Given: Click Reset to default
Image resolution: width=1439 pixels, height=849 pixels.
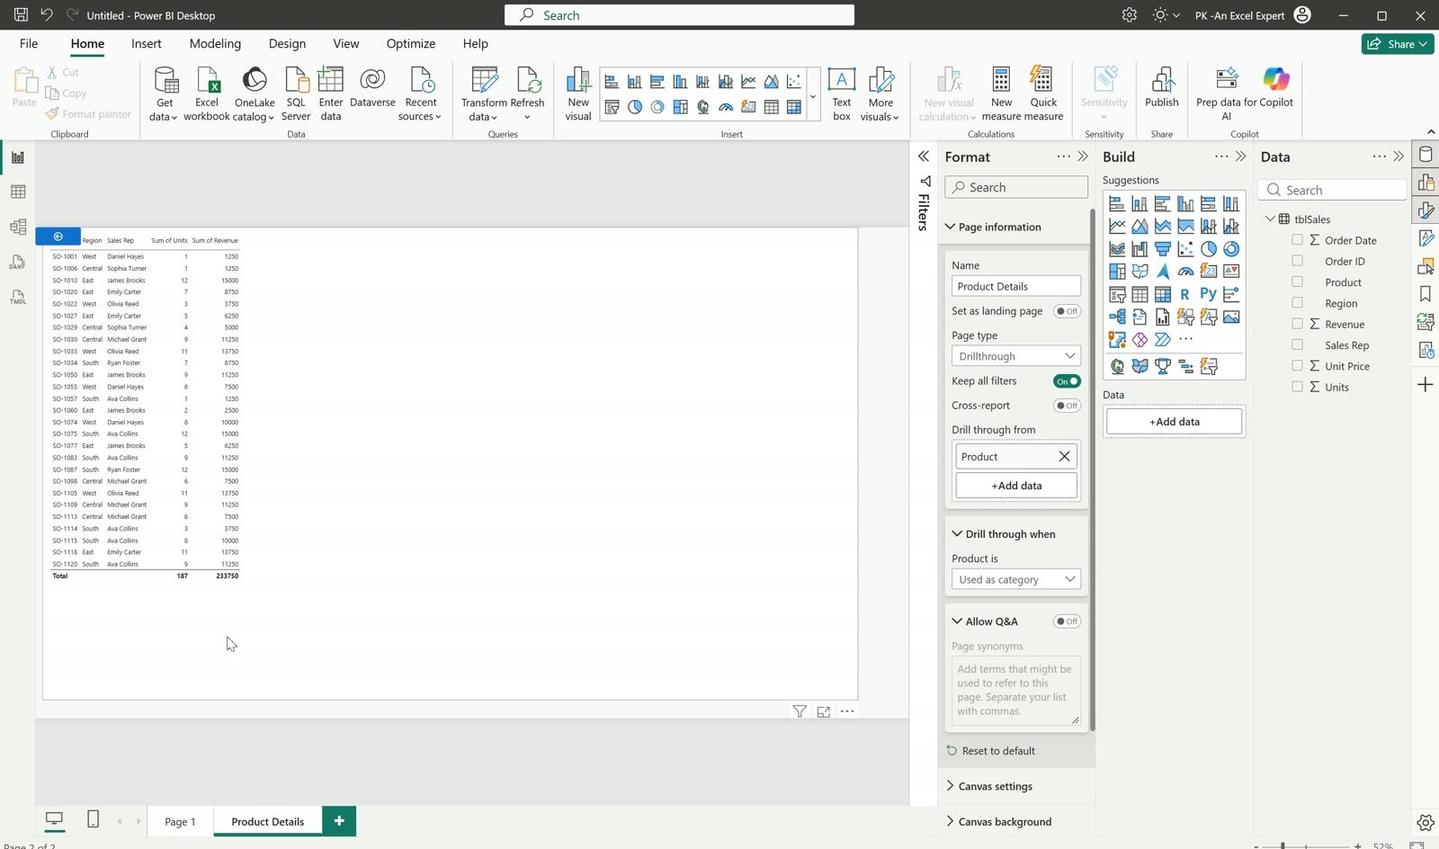Looking at the screenshot, I should pyautogui.click(x=990, y=751).
